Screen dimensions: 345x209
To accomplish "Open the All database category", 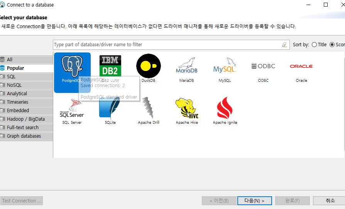I will point(26,59).
